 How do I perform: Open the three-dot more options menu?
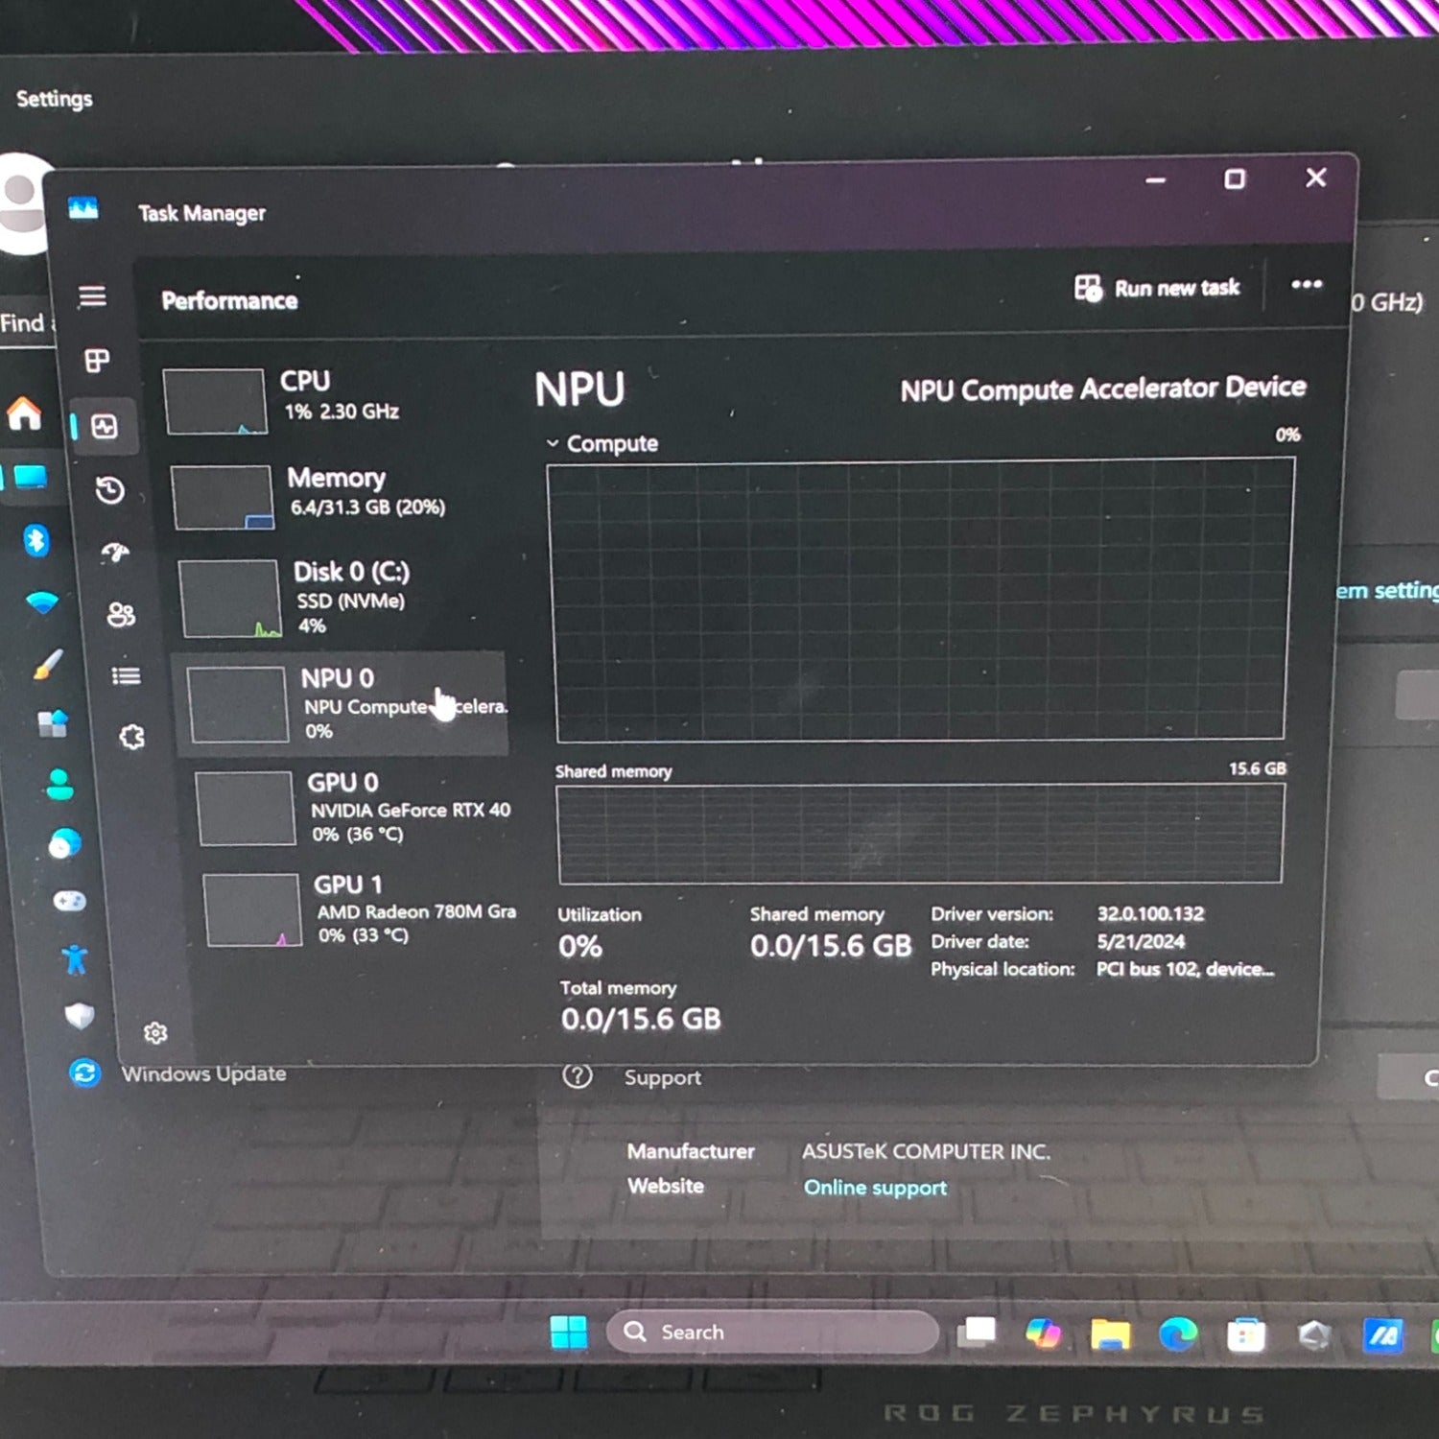click(1306, 284)
